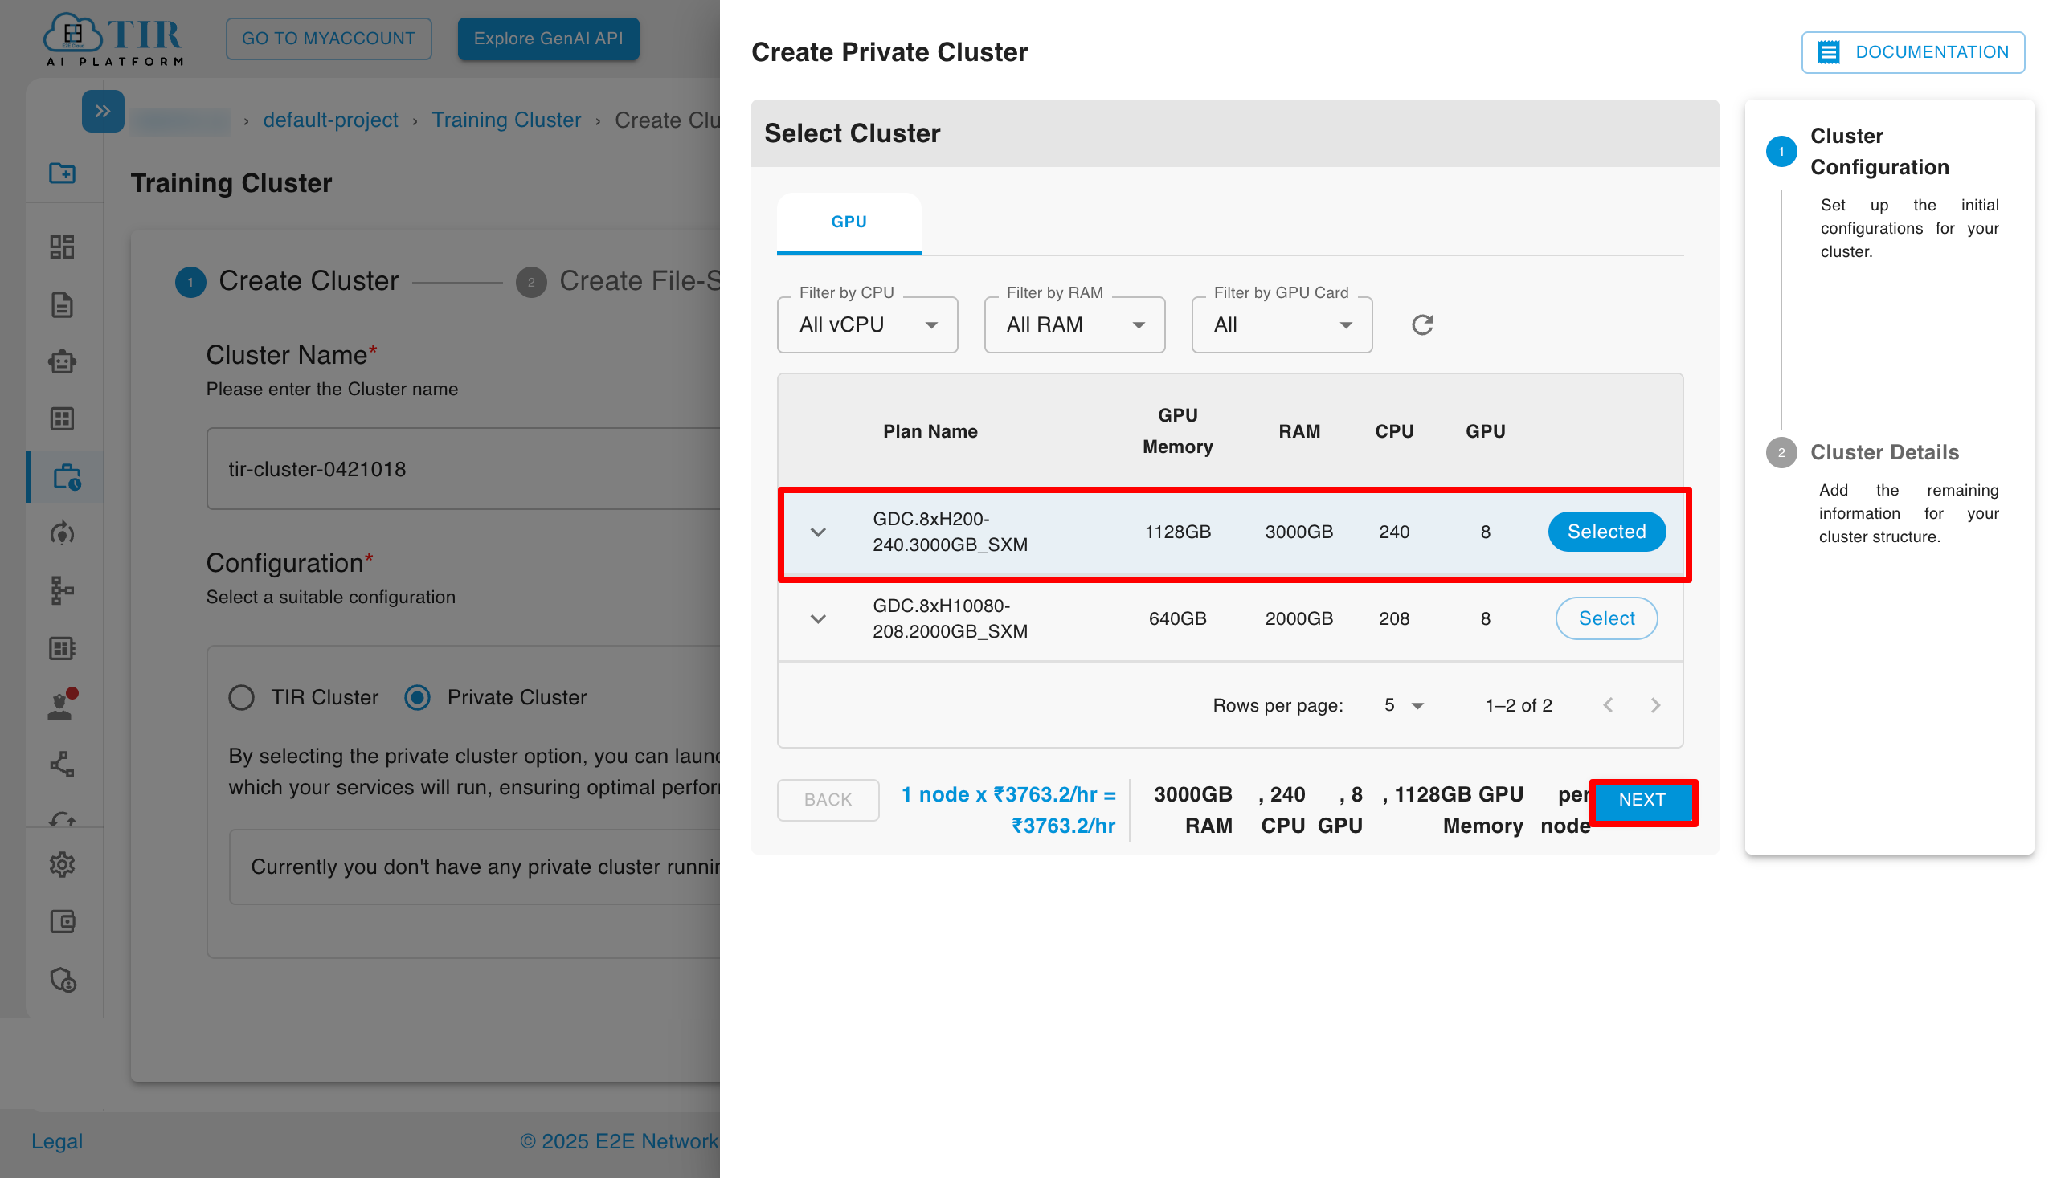Open default-project breadcrumb link
Screen dimensions: 2057x1179
330,120
